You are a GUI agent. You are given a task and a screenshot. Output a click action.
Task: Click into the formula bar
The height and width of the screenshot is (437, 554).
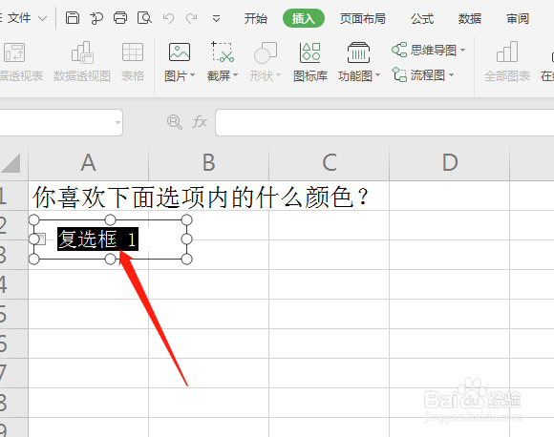(384, 122)
